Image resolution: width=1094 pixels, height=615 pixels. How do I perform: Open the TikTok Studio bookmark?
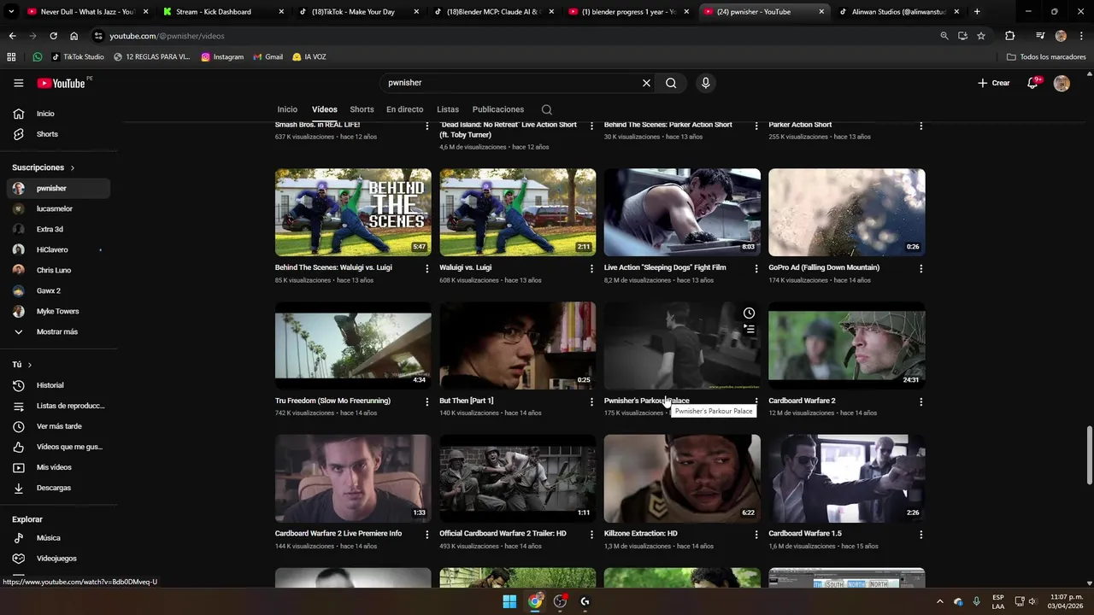[x=78, y=57]
